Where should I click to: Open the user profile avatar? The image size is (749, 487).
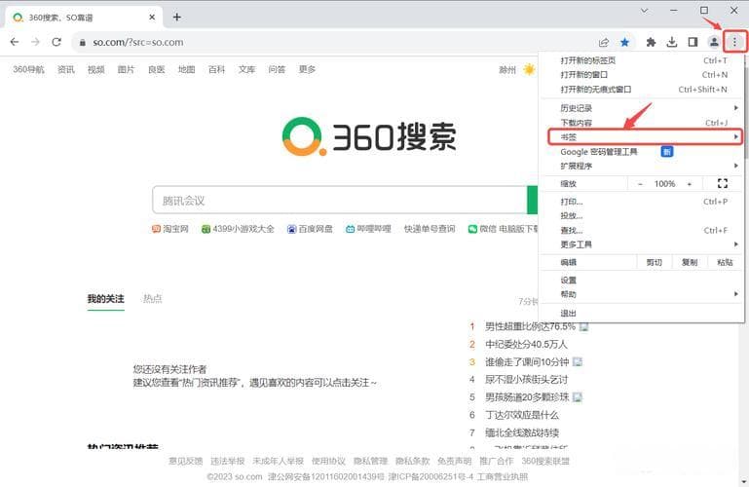(x=714, y=43)
